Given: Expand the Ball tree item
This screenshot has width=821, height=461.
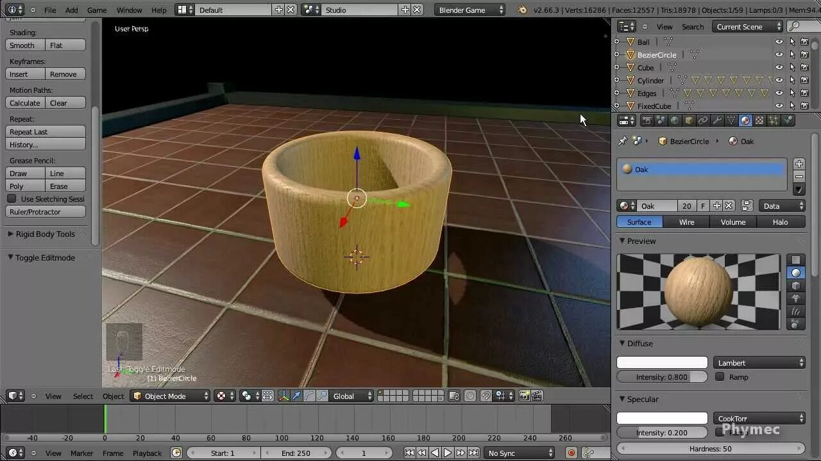Looking at the screenshot, I should pos(617,42).
